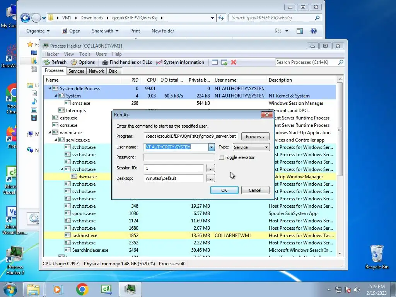Open the Organize dropdown in Explorer

pos(38,31)
